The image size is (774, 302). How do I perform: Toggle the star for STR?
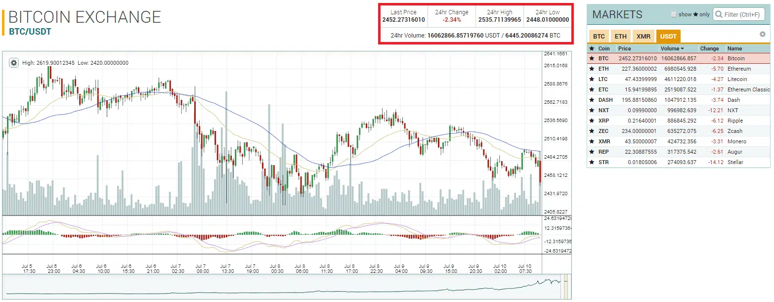pyautogui.click(x=592, y=162)
